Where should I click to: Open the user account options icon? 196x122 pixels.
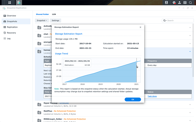[179, 3]
